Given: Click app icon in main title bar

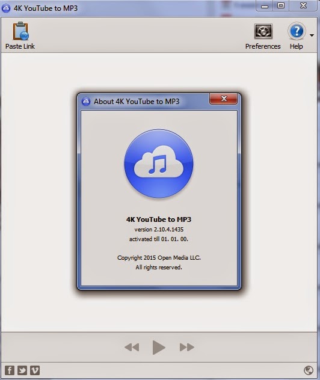Looking at the screenshot, I should pos(6,8).
